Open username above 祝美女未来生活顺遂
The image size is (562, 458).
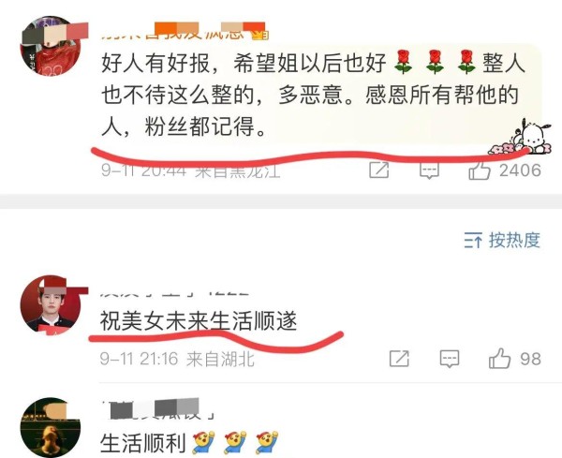174,291
